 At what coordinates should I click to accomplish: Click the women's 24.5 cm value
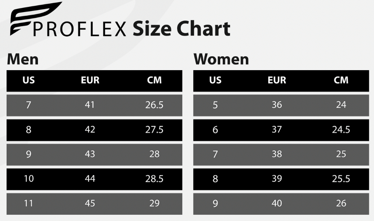pyautogui.click(x=341, y=130)
